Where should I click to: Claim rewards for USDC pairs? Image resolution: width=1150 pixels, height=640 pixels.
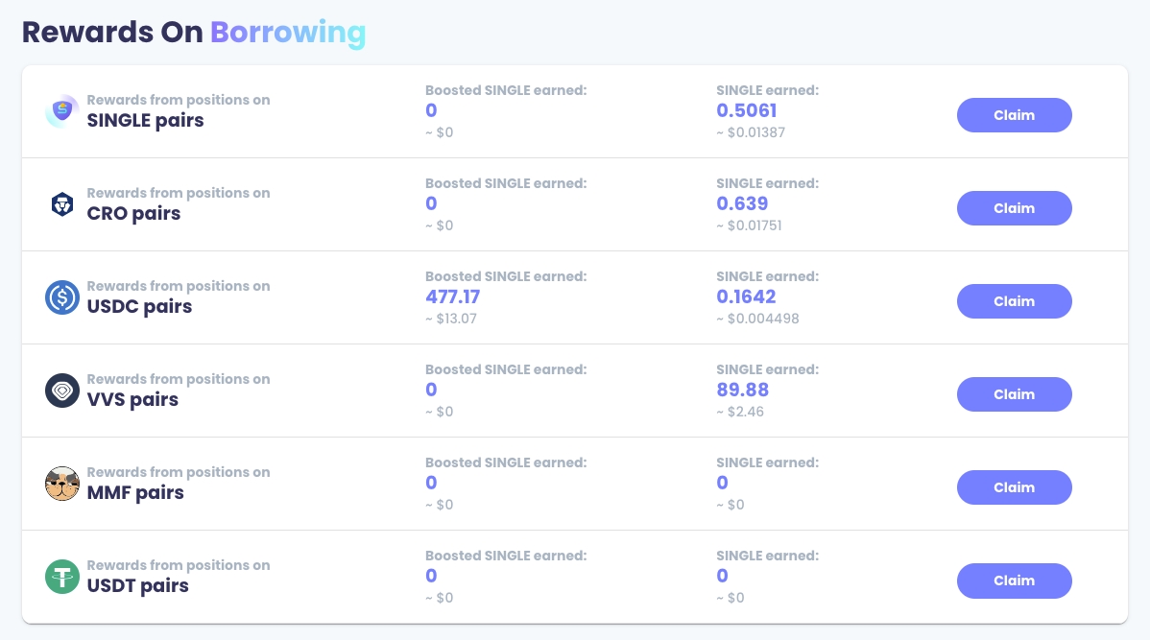click(x=1014, y=301)
